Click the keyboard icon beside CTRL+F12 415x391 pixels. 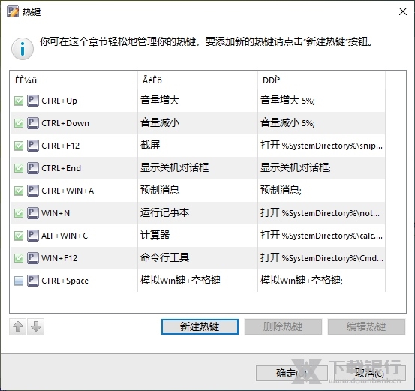33,146
